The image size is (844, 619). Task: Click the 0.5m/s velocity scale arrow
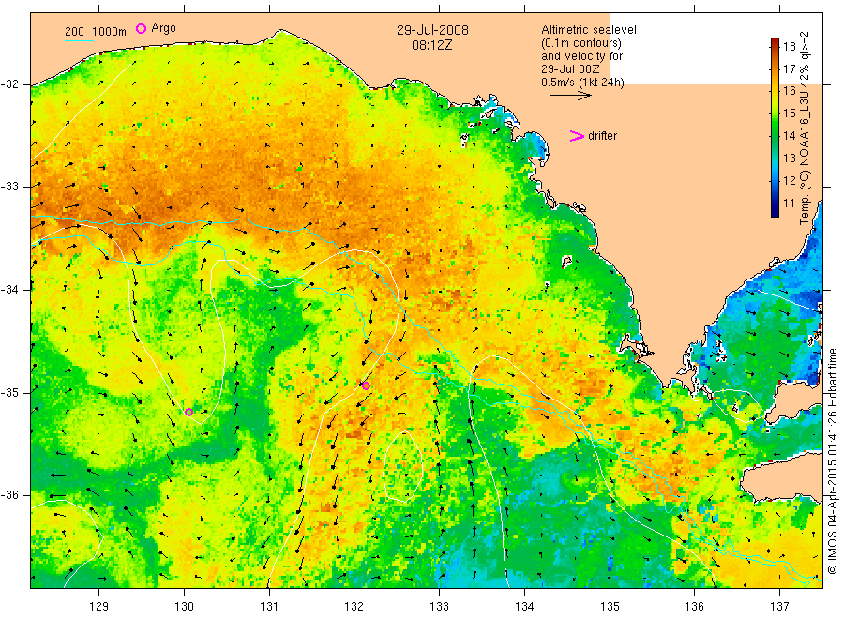(x=570, y=96)
